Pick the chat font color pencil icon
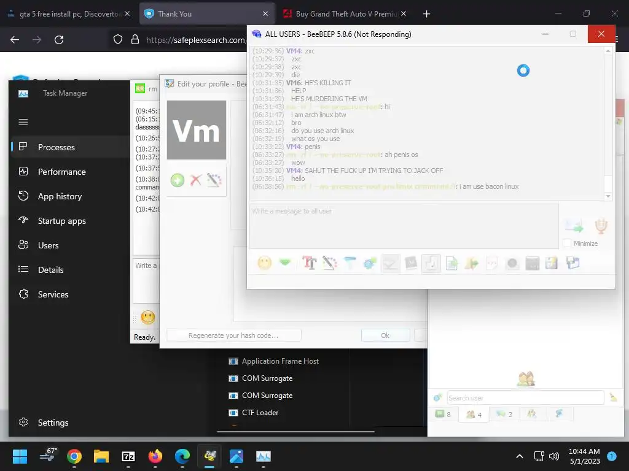The width and height of the screenshot is (629, 471). point(329,263)
